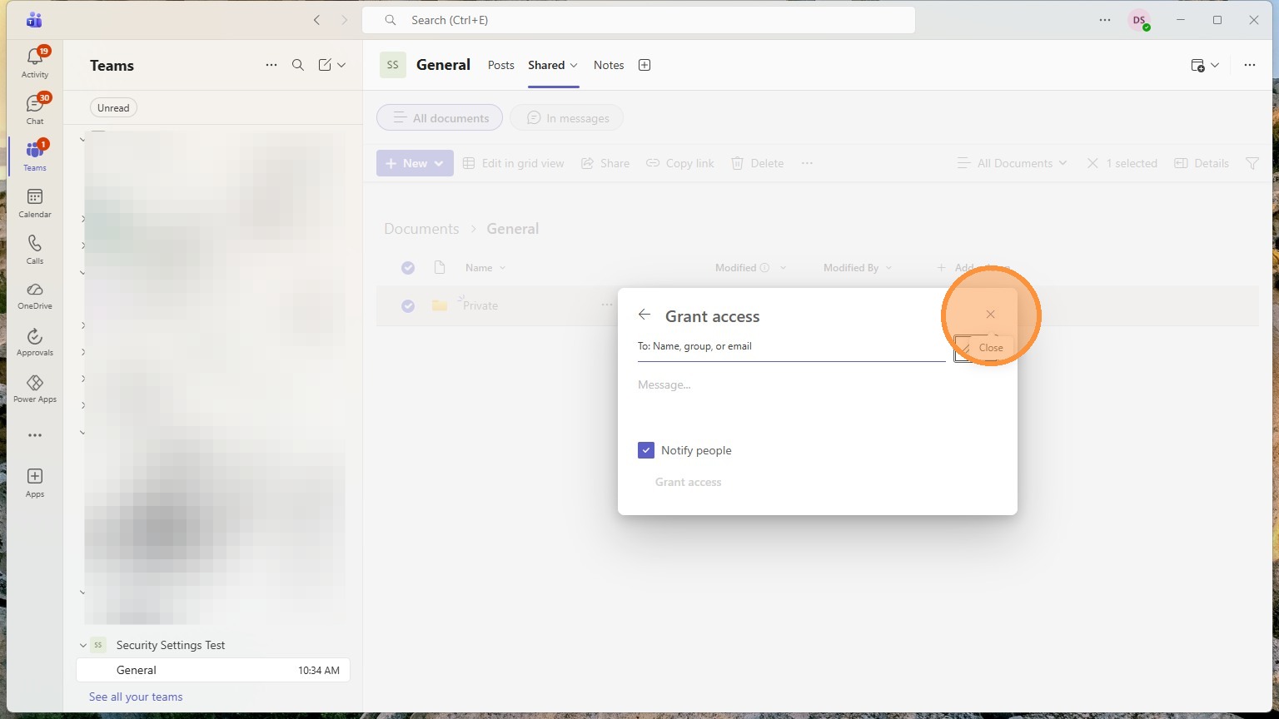The height and width of the screenshot is (719, 1279).
Task: Toggle select-all circle in the Name header row
Action: (408, 268)
